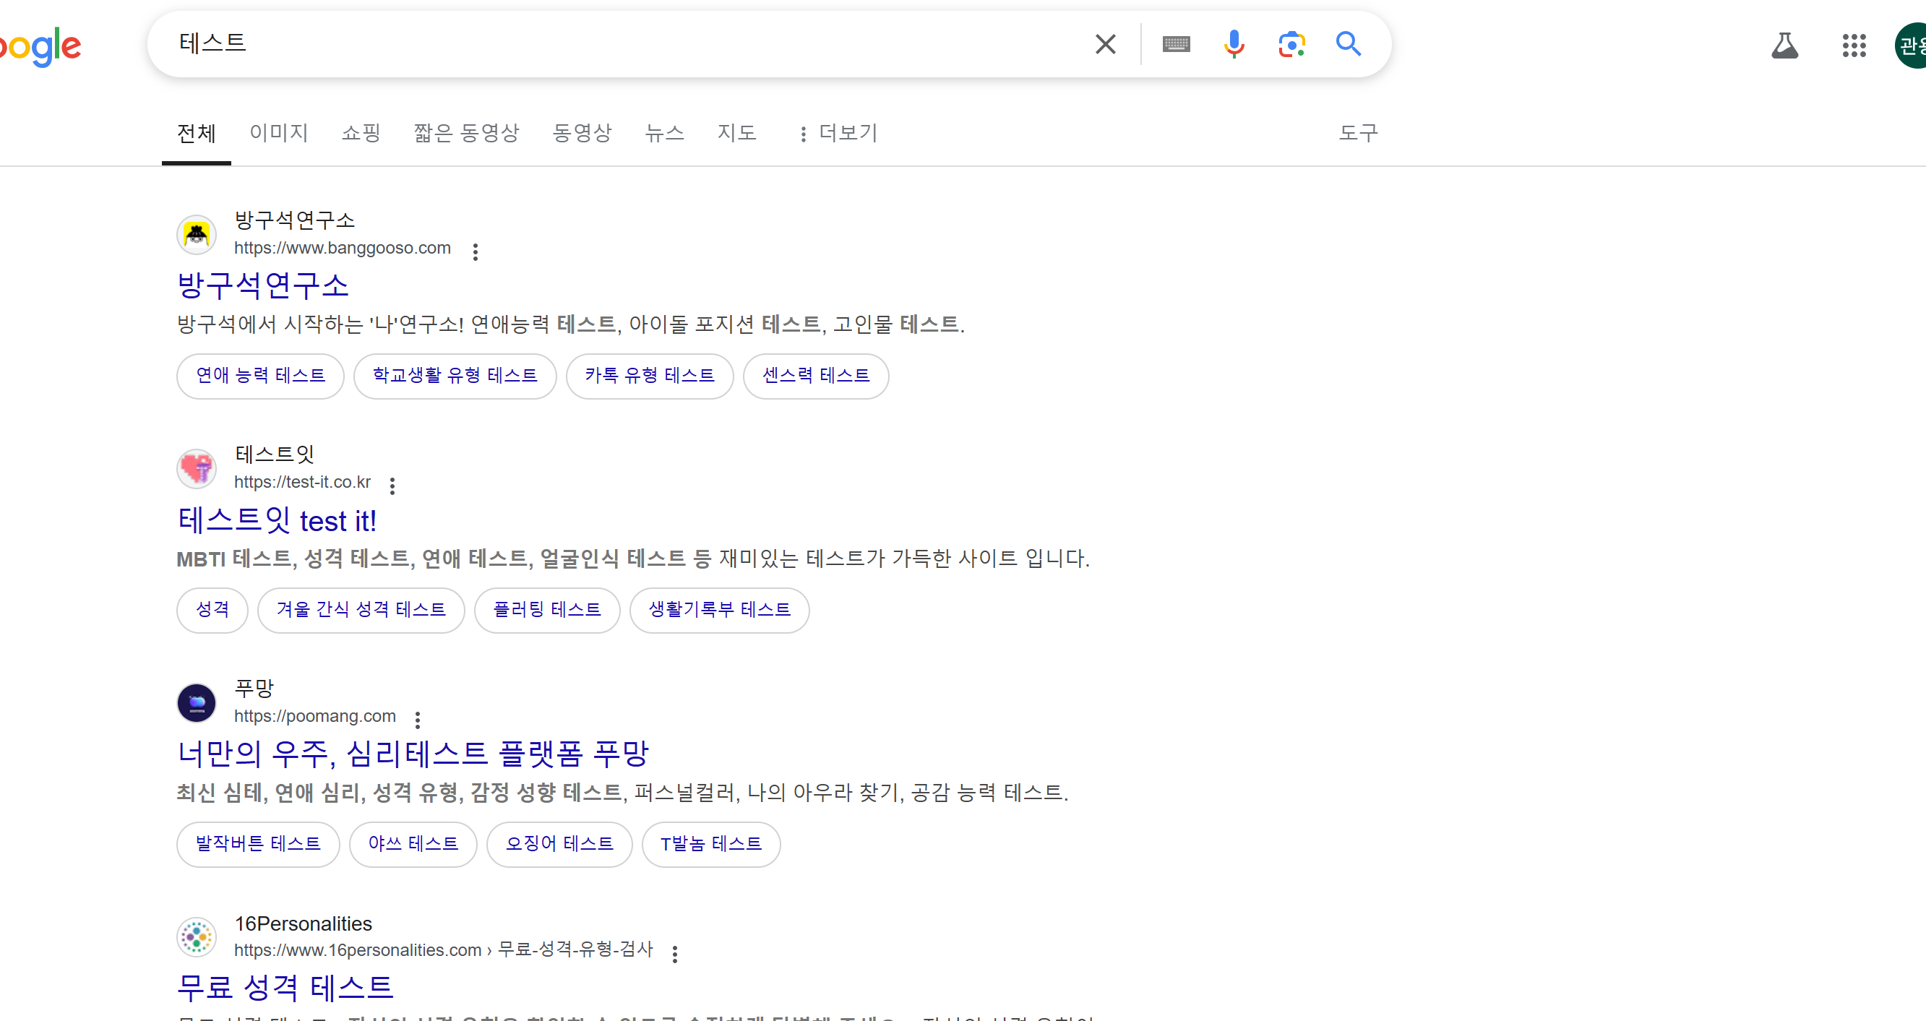
Task: Click the 방구석연구소 favicon
Action: tap(197, 235)
